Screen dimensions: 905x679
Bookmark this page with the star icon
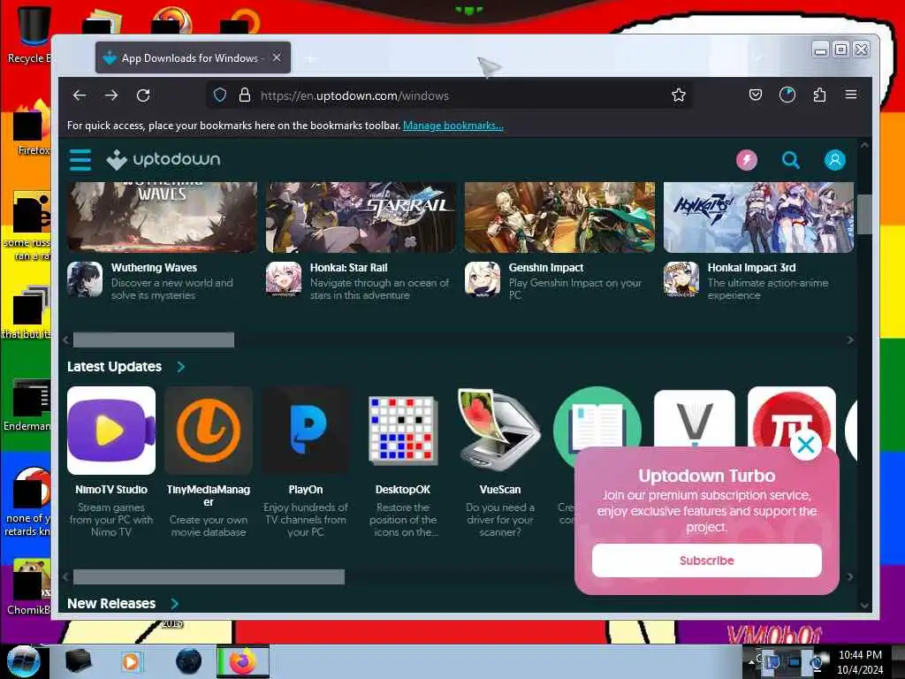coord(679,95)
